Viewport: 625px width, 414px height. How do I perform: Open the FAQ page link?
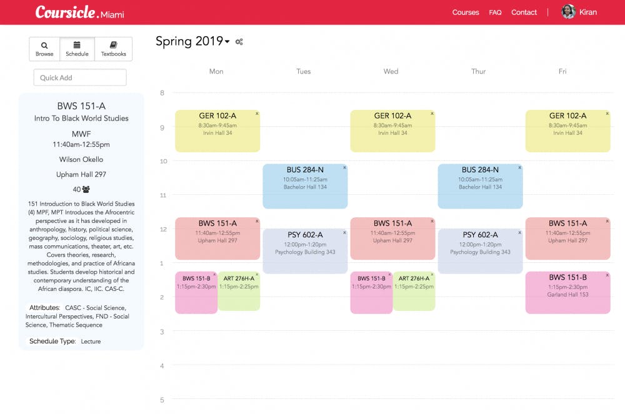pos(495,12)
